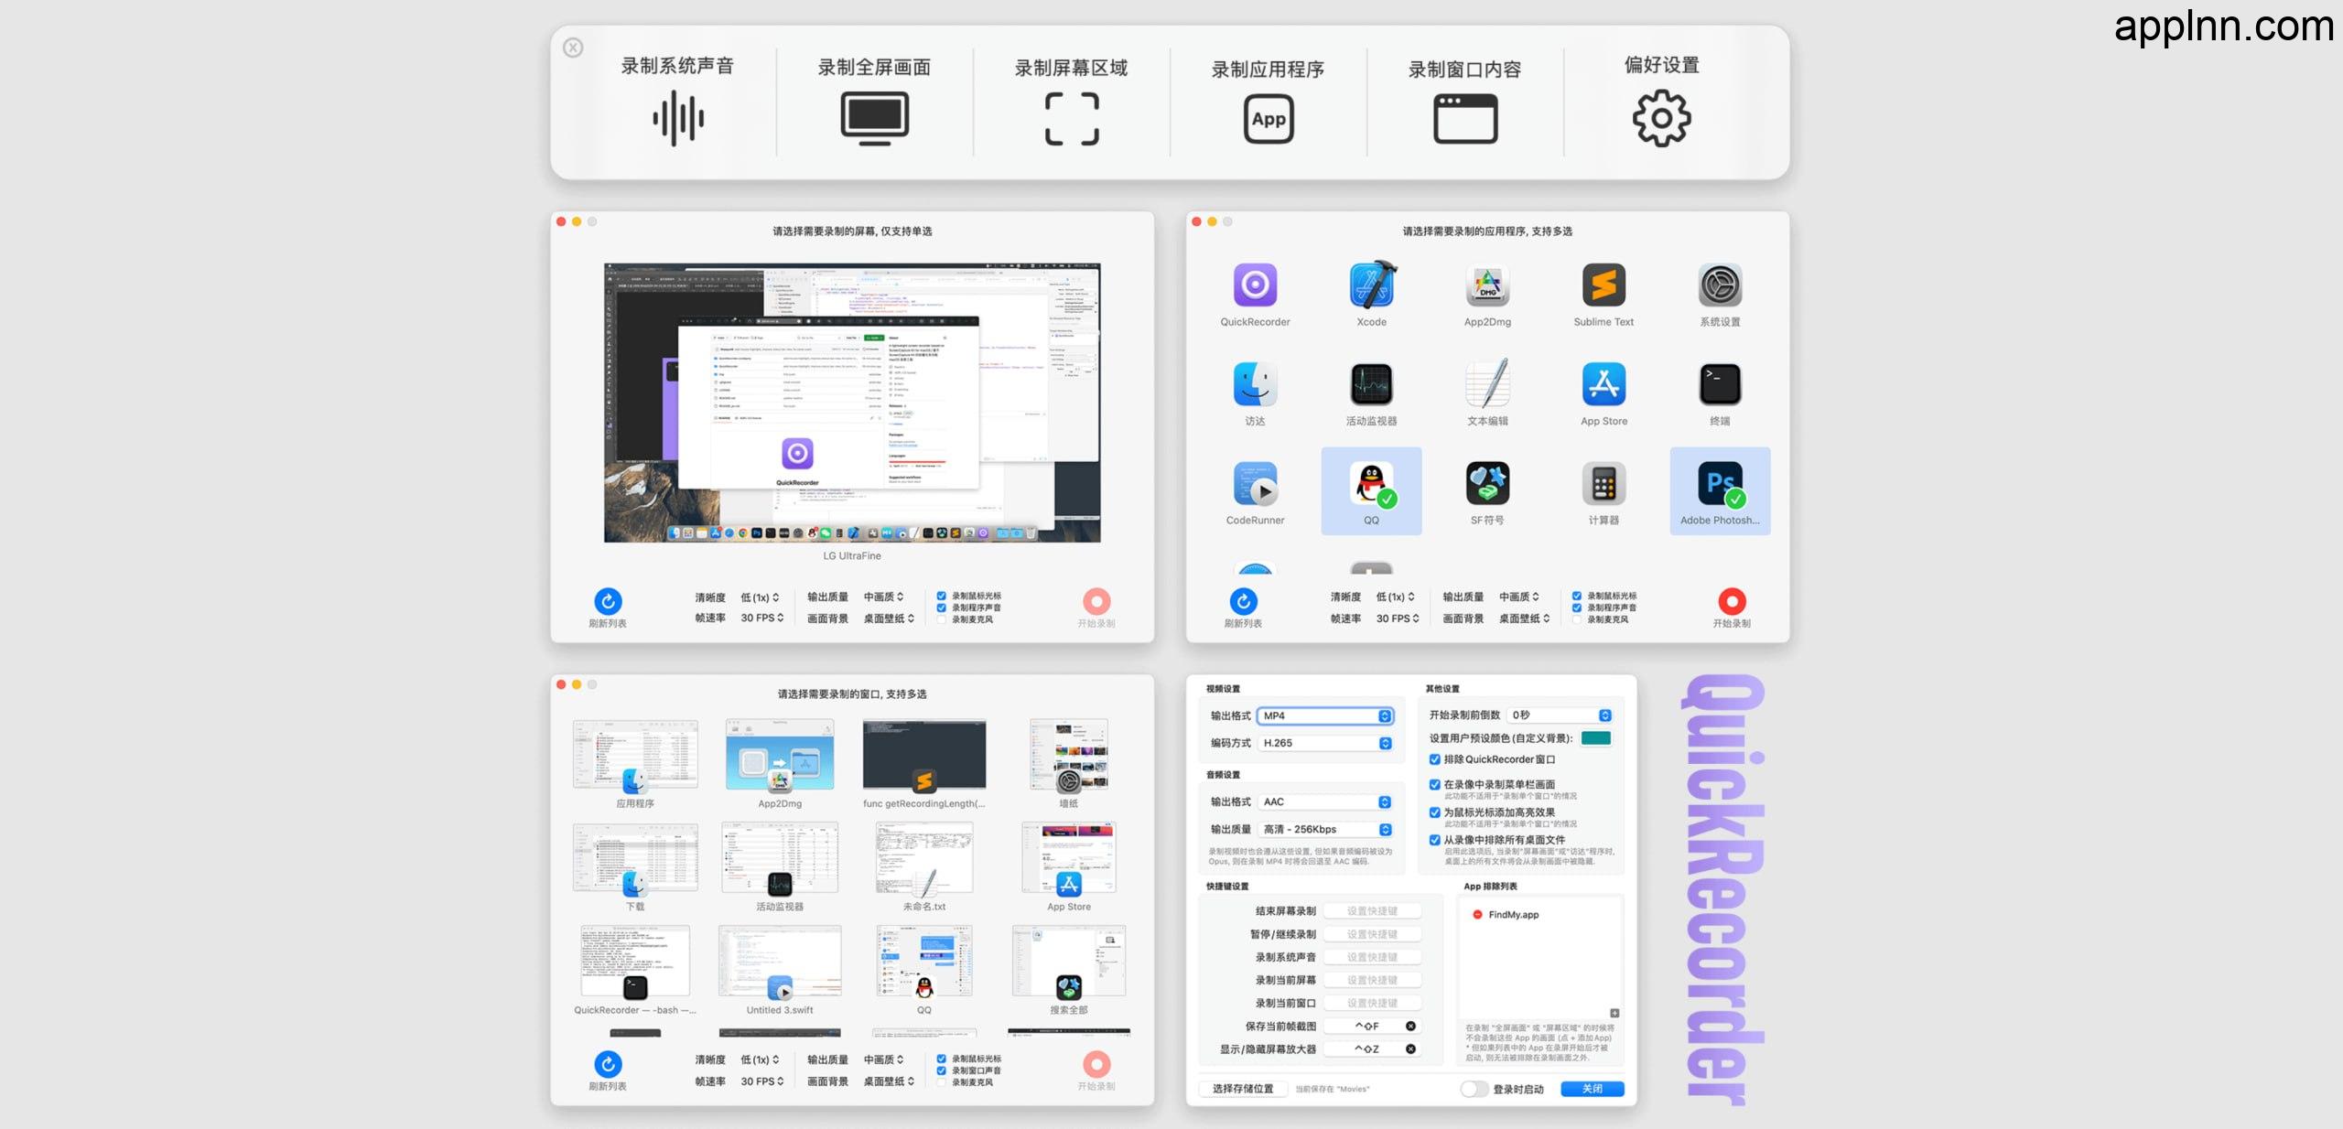Open the 帧速率 30 FPS dropdown
The image size is (2343, 1129).
761,618
